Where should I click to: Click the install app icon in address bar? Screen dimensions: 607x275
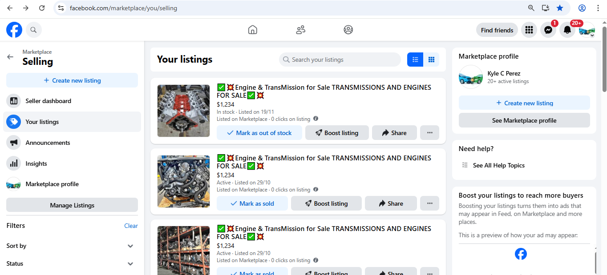point(545,8)
